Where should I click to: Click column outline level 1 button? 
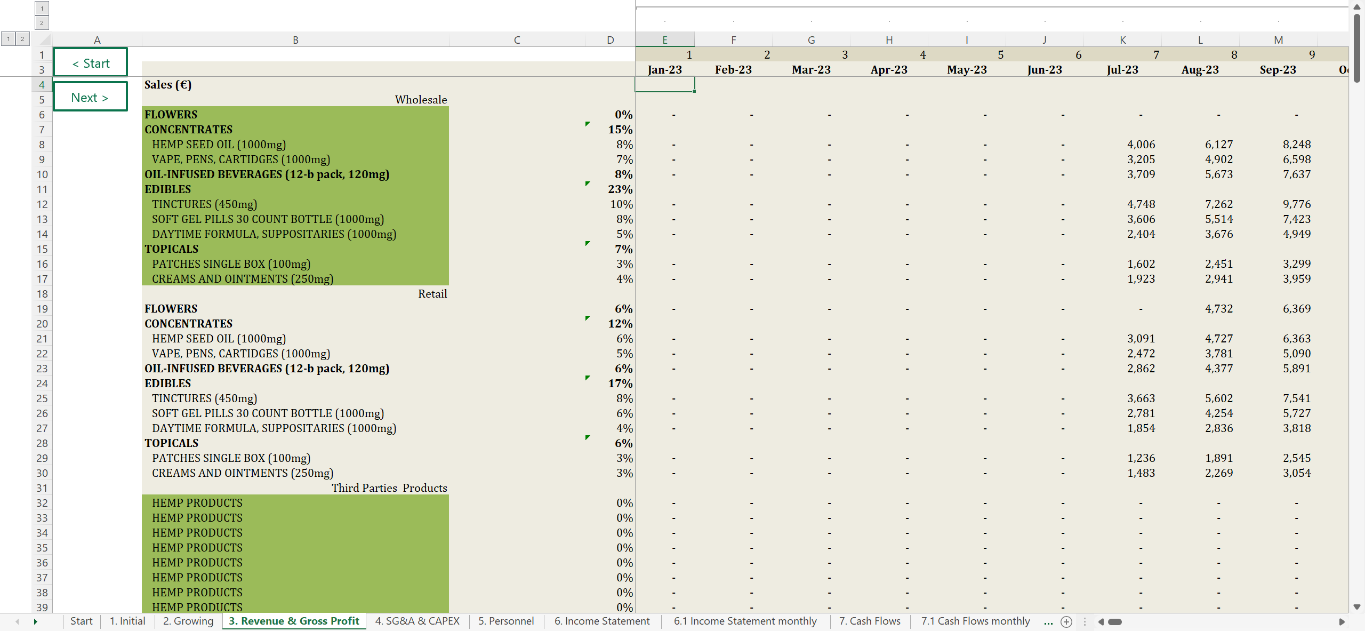point(42,8)
